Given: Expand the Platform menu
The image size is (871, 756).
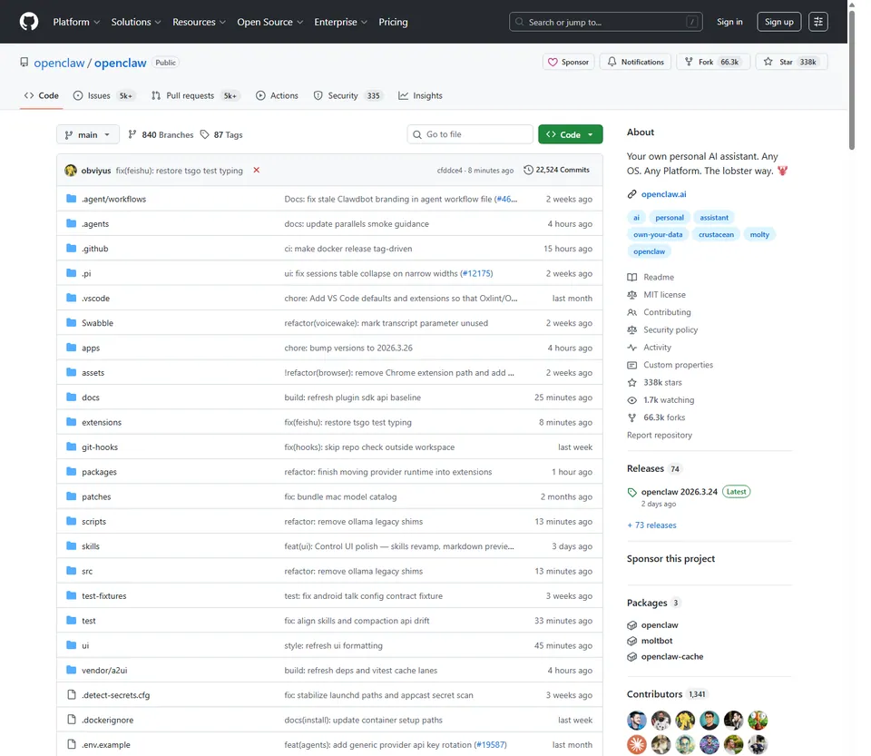Looking at the screenshot, I should (x=76, y=22).
